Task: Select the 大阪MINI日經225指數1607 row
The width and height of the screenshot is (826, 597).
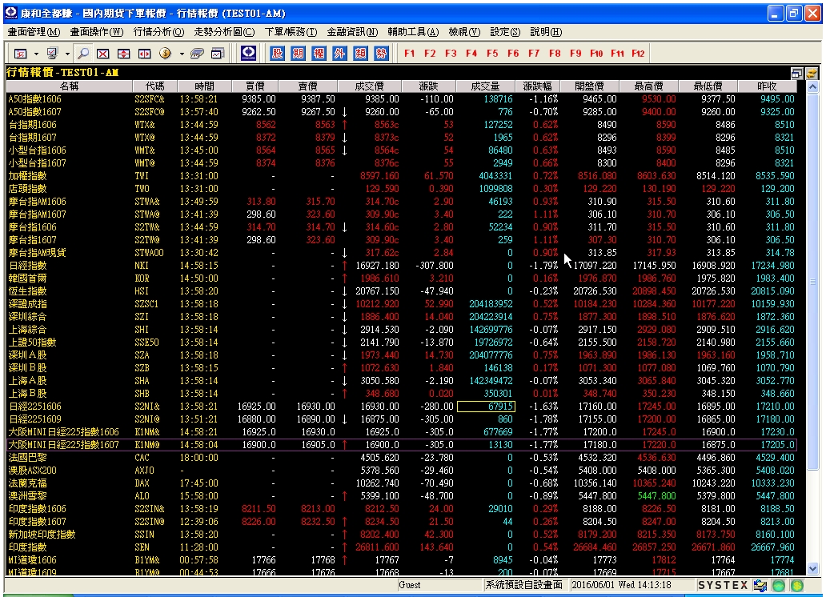Action: (x=402, y=445)
